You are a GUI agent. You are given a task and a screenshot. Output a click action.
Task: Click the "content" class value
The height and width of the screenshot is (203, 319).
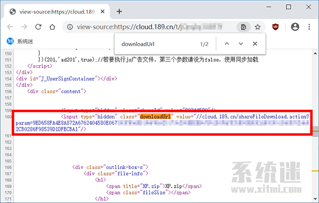[71, 92]
